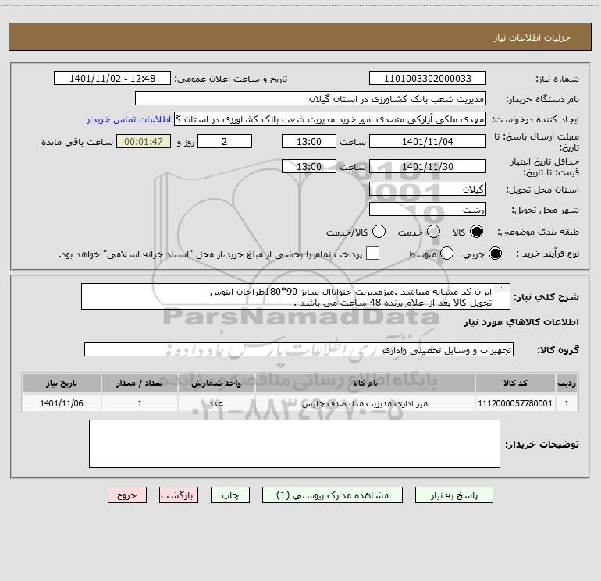Click the نام کالا column header
The width and height of the screenshot is (601, 581).
pos(365,383)
